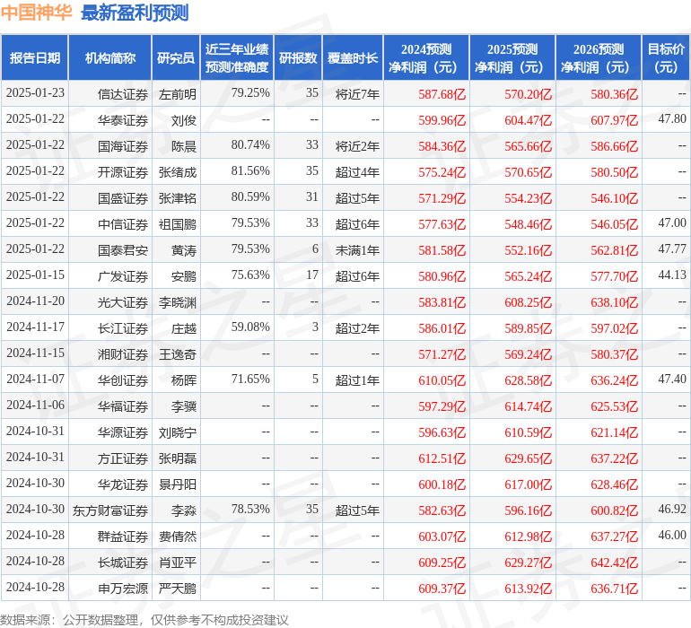Click researcher name 杨晖

tap(184, 379)
